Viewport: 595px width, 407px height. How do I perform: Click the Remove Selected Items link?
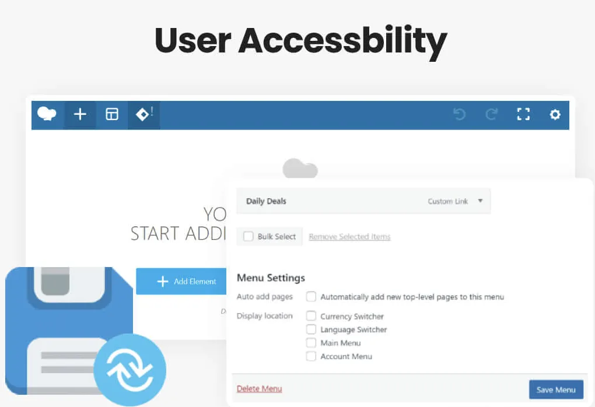[x=349, y=237]
